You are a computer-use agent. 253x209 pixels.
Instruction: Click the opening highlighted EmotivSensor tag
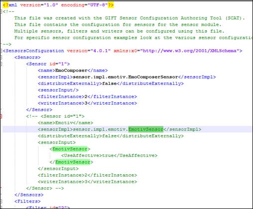point(70,149)
